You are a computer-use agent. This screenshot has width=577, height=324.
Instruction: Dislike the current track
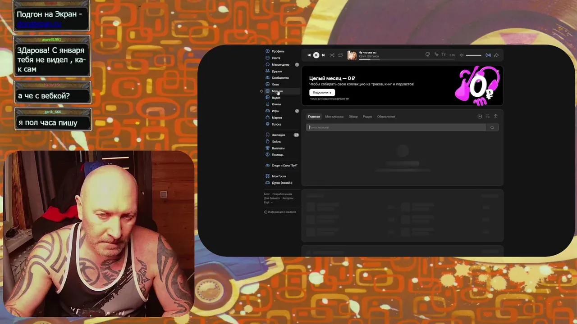tap(427, 55)
